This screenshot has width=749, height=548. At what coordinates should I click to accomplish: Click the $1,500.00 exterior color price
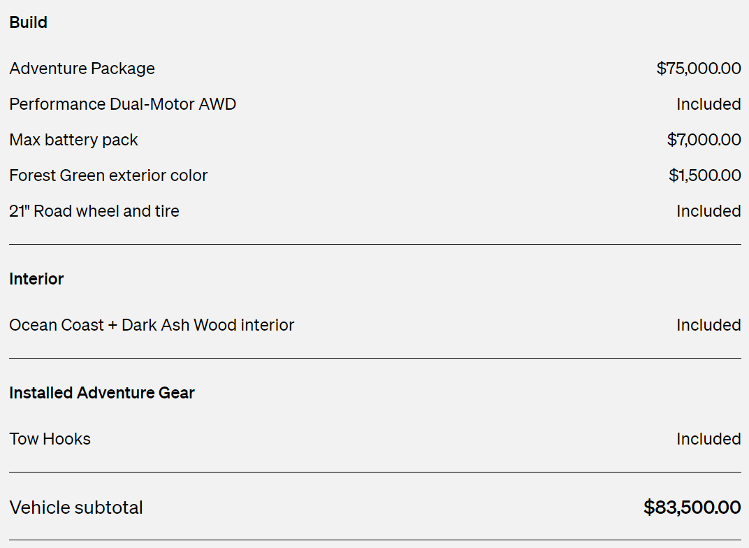point(704,175)
